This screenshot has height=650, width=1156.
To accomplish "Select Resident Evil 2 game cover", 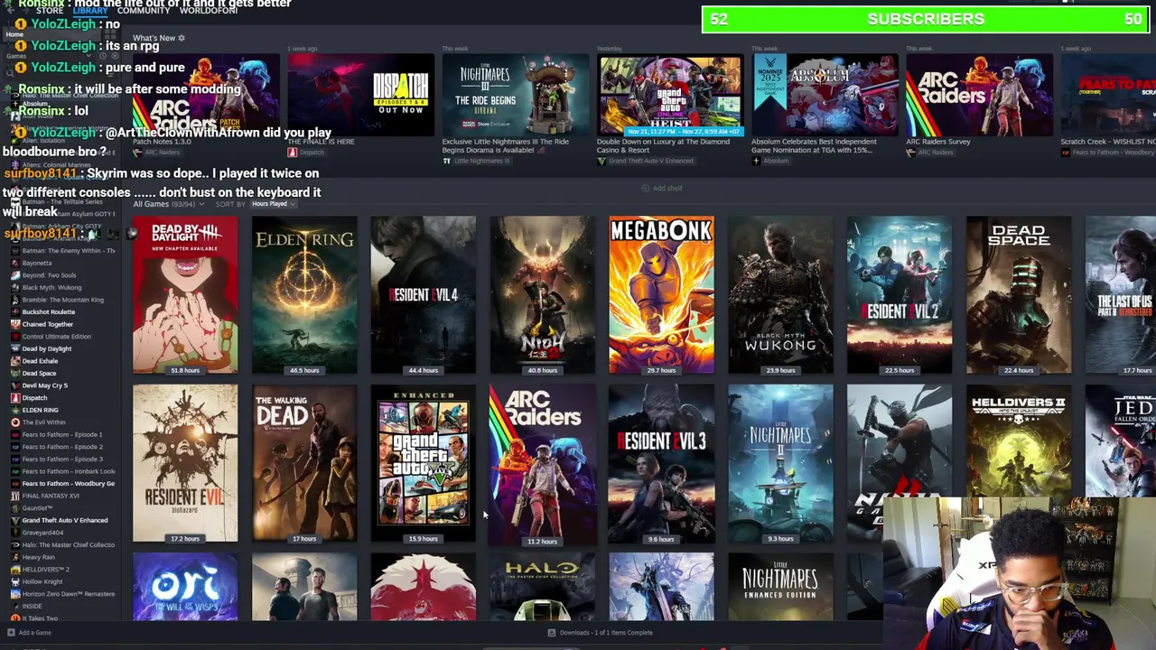I will [x=900, y=294].
